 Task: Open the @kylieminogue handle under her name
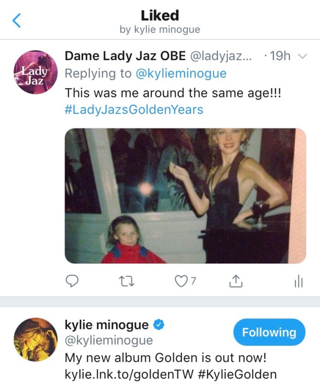tap(109, 341)
